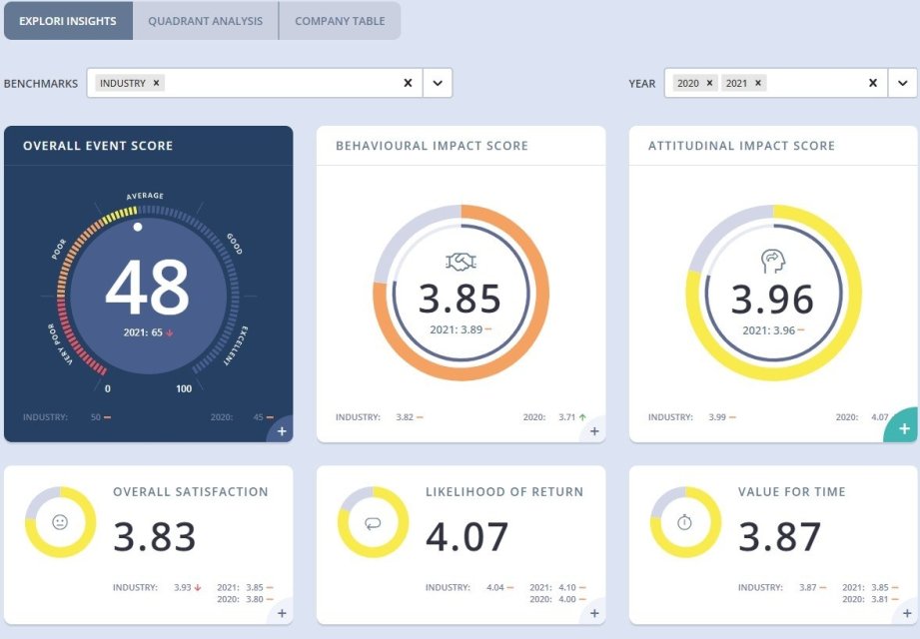The height and width of the screenshot is (639, 920).
Task: Click the stopwatch icon in Value for Time
Action: (x=685, y=522)
